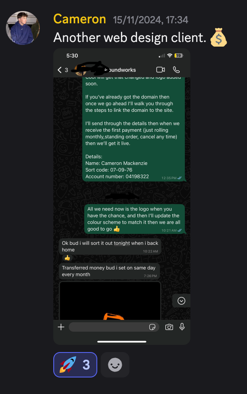Image resolution: width=247 pixels, height=394 pixels.
Task: Tap the microphone voice message icon
Action: click(x=182, y=327)
